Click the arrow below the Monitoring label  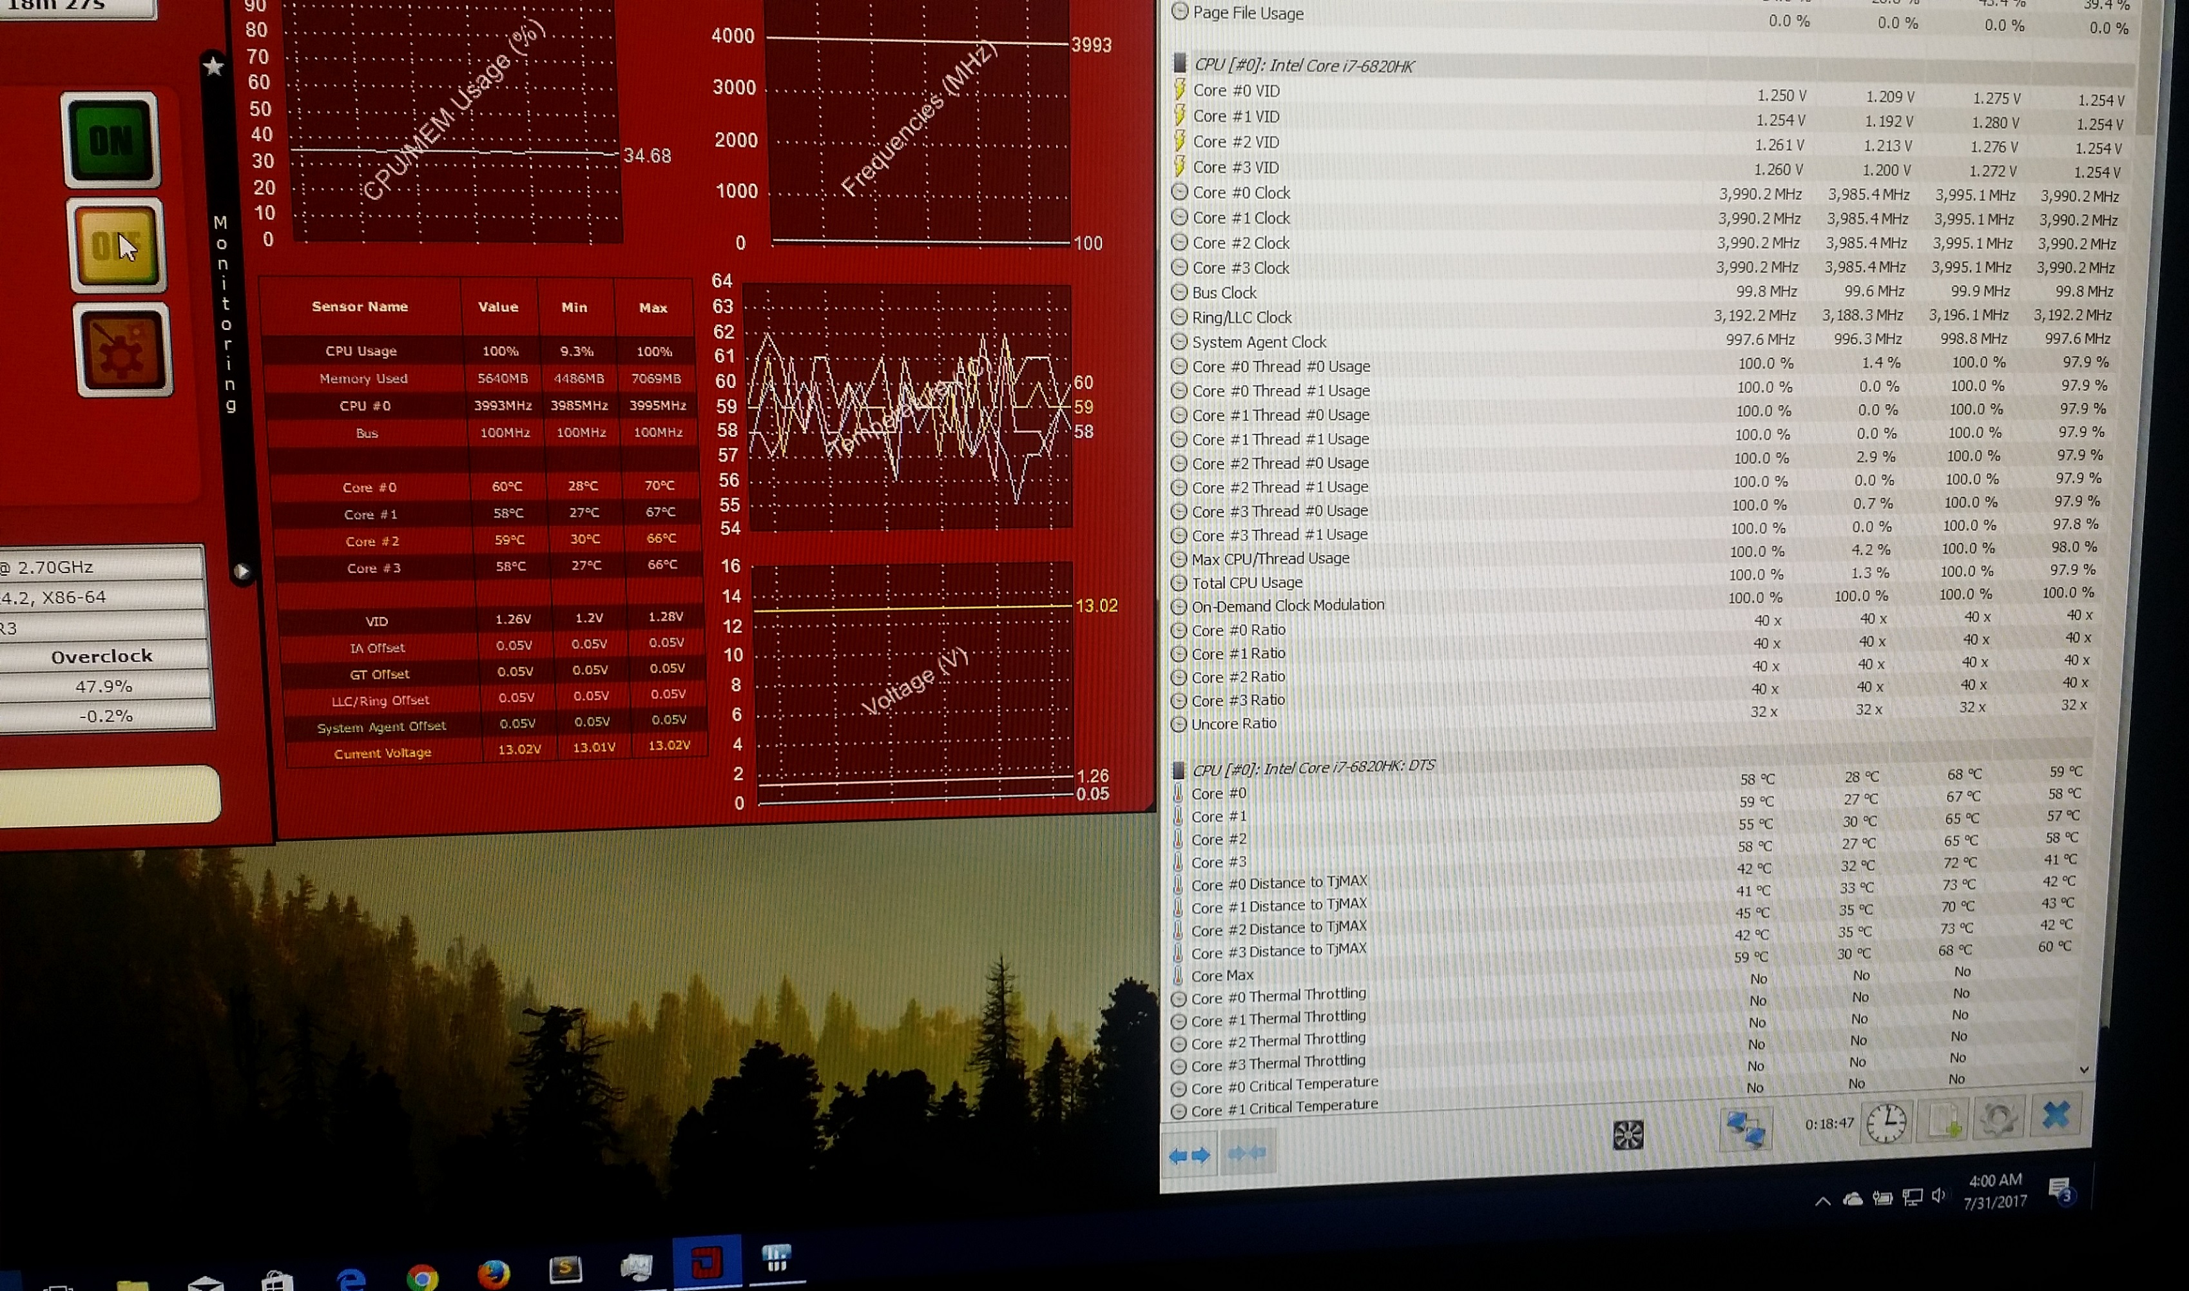click(x=243, y=570)
